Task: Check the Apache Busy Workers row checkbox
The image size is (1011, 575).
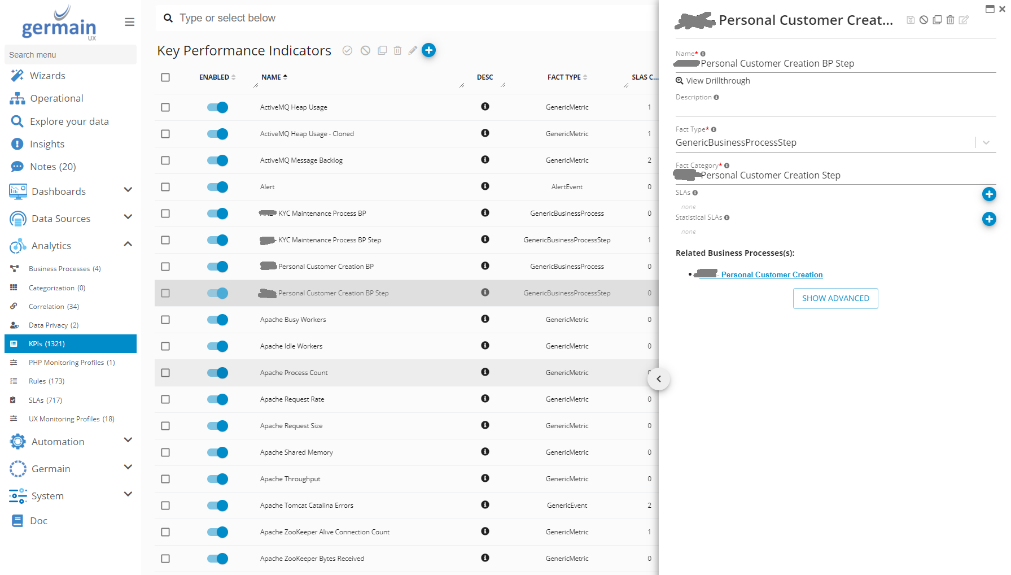Action: 165,320
